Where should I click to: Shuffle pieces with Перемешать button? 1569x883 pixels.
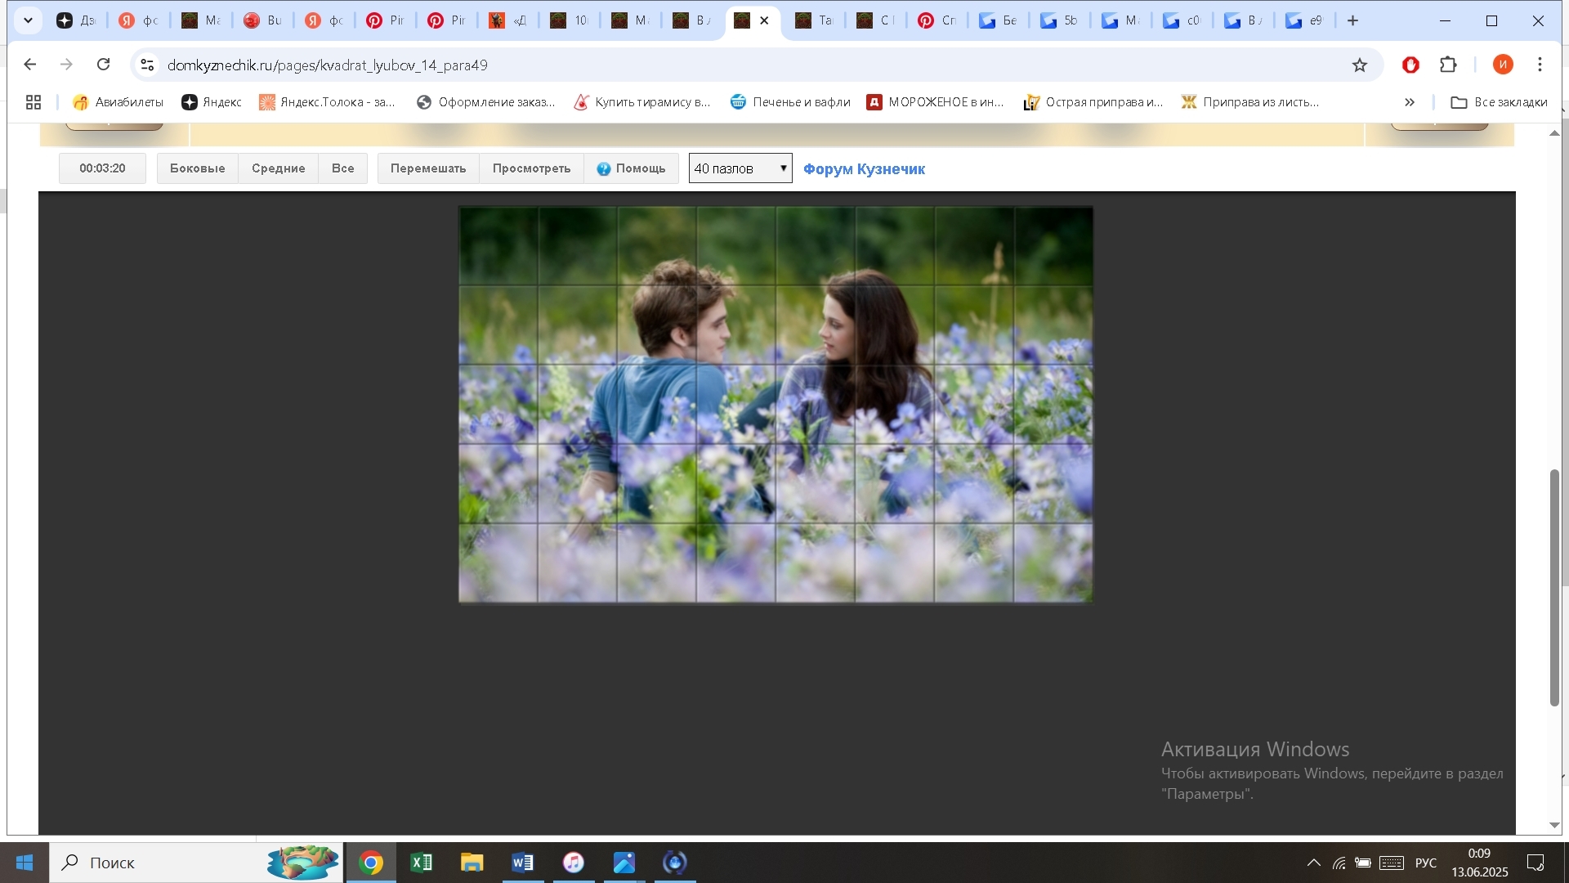click(428, 168)
